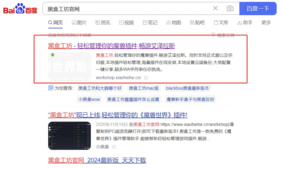Open the 文库 tab
This screenshot has height=169, width=282.
point(221,23)
